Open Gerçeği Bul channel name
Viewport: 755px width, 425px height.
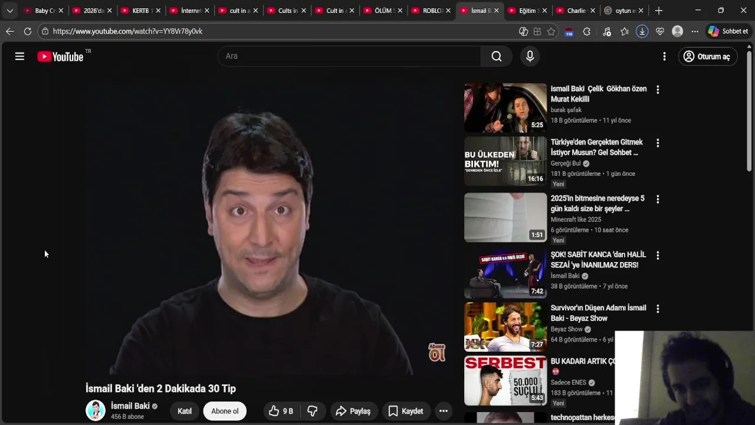point(566,164)
